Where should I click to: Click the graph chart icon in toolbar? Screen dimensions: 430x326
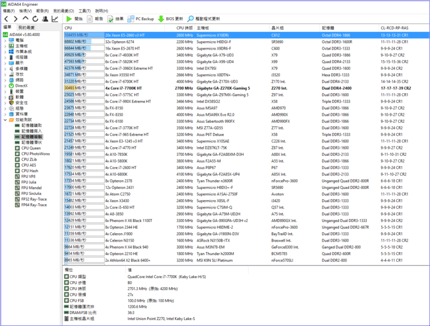click(55, 19)
